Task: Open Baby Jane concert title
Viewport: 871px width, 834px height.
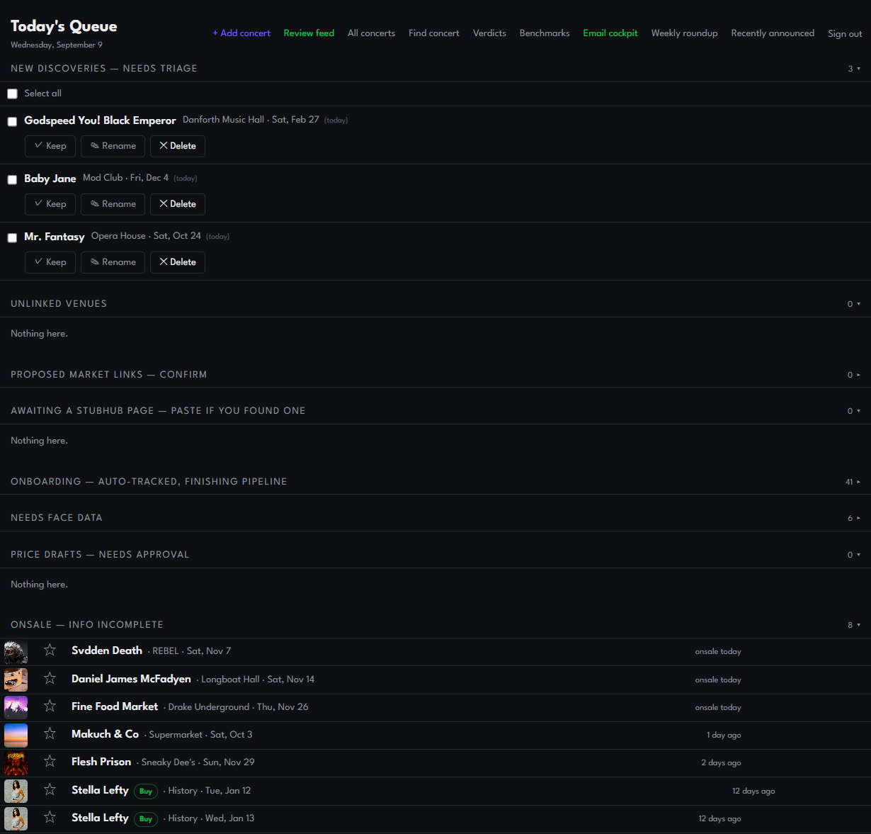Action: [x=50, y=179]
